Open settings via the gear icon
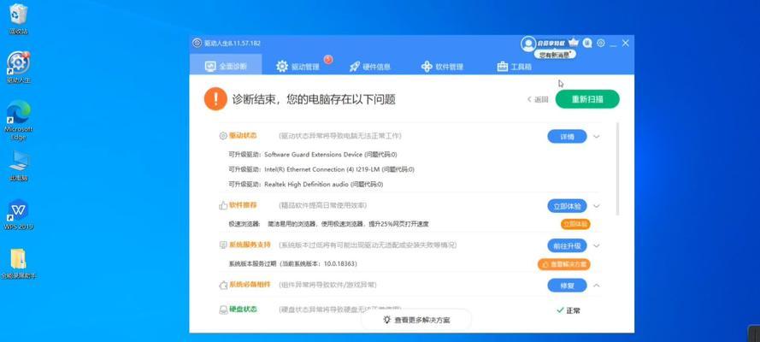Screen dimensions: 760x342 (600, 43)
